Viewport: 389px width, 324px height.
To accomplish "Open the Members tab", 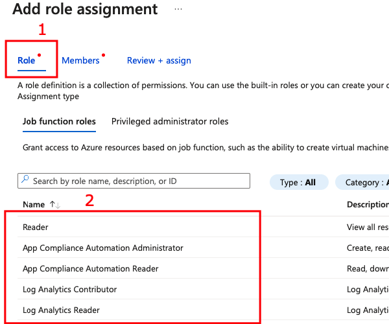I will [80, 60].
